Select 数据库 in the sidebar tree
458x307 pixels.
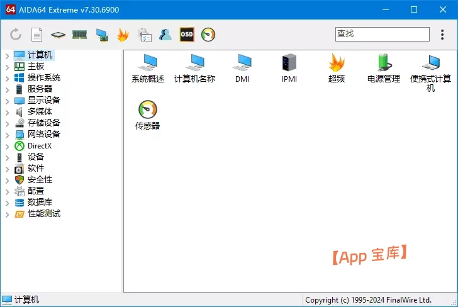click(33, 202)
